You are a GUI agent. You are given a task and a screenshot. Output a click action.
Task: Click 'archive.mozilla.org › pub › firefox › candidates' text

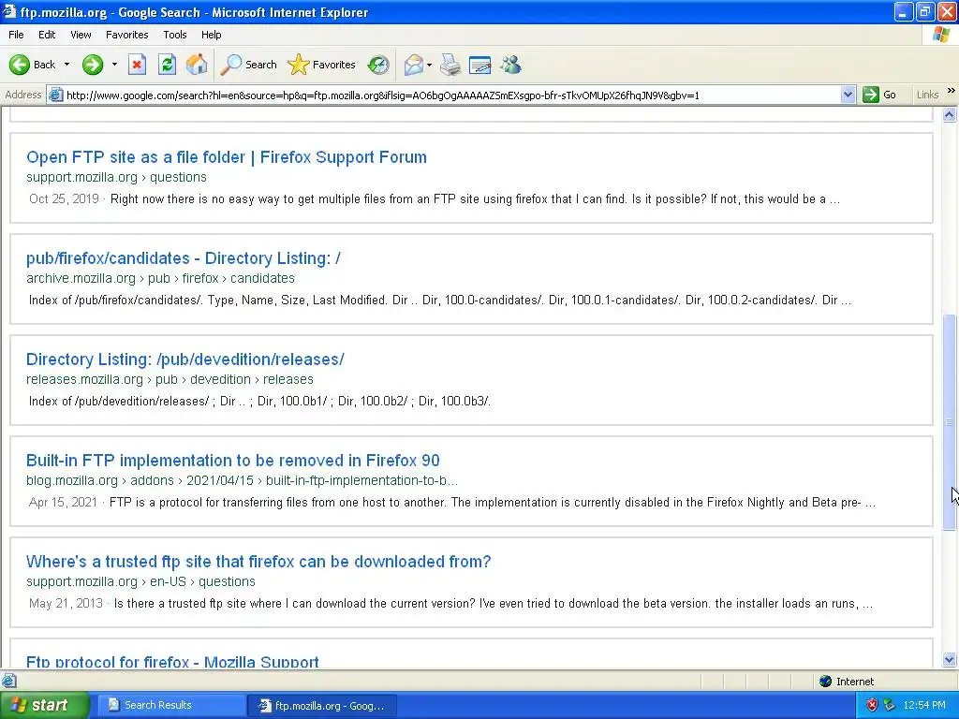point(160,278)
